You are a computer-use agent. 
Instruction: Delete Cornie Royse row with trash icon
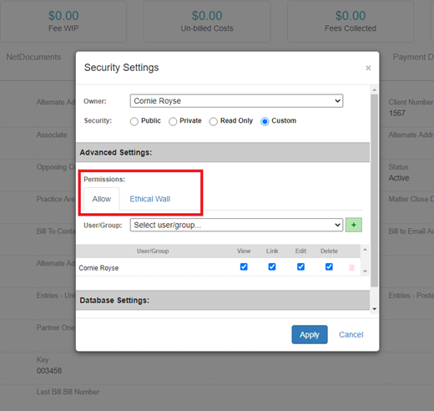pos(351,267)
